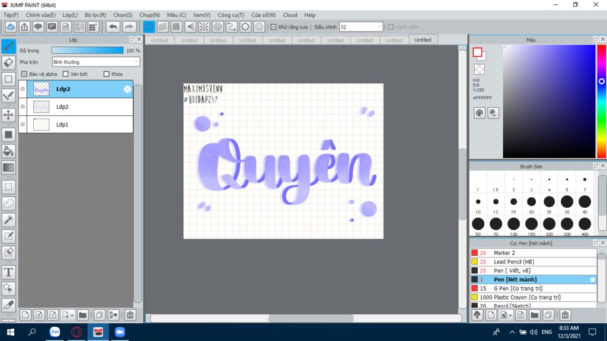607x341 pixels.
Task: Open Zoom from the taskbar
Action: pos(120,332)
